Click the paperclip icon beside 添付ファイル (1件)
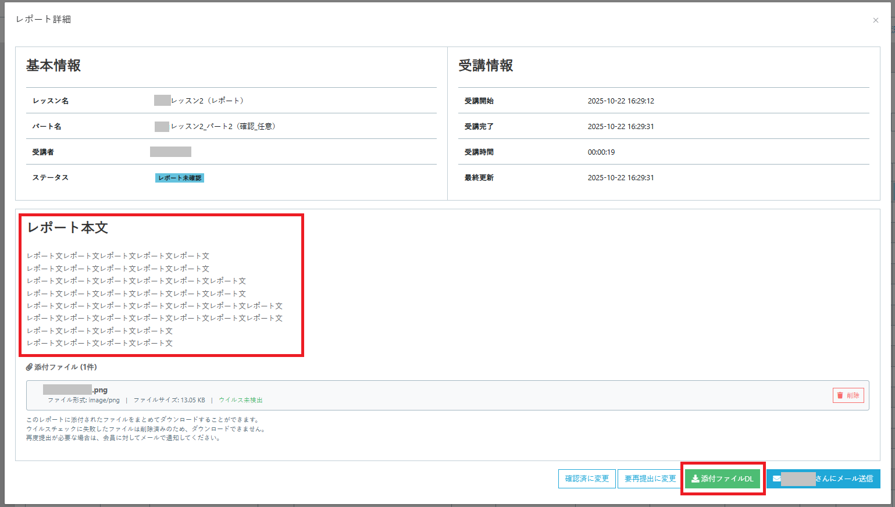Image resolution: width=895 pixels, height=507 pixels. pos(29,367)
